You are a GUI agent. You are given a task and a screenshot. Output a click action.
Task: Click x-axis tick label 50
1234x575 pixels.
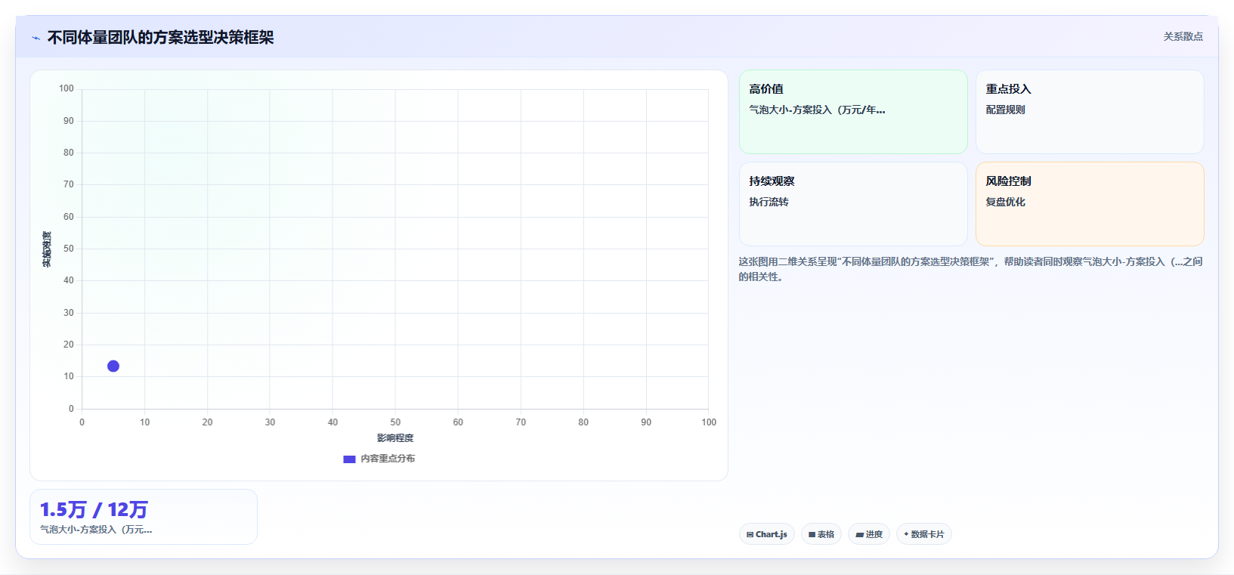pos(395,422)
